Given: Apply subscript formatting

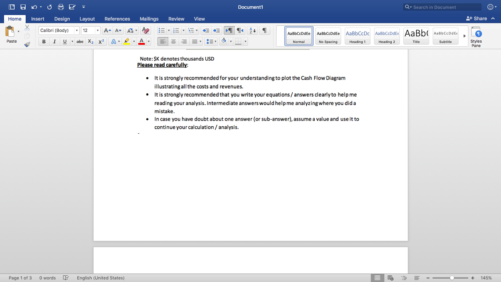Looking at the screenshot, I should (x=91, y=41).
